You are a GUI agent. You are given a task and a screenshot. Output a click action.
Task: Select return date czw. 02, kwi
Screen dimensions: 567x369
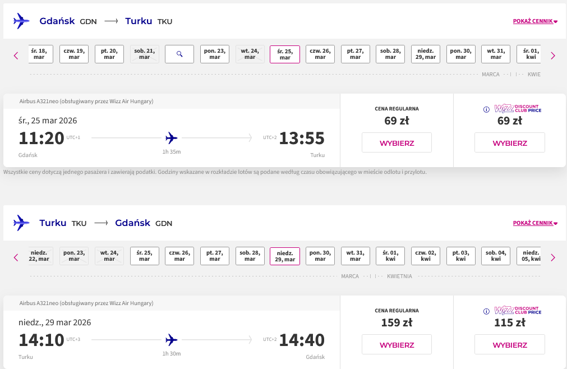click(x=426, y=256)
